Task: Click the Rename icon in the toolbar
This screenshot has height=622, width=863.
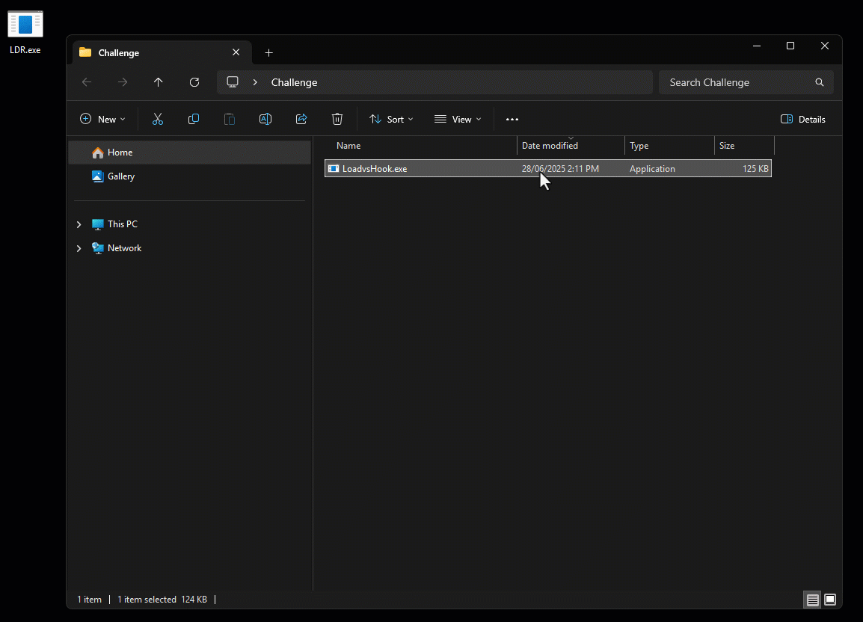Action: point(265,119)
